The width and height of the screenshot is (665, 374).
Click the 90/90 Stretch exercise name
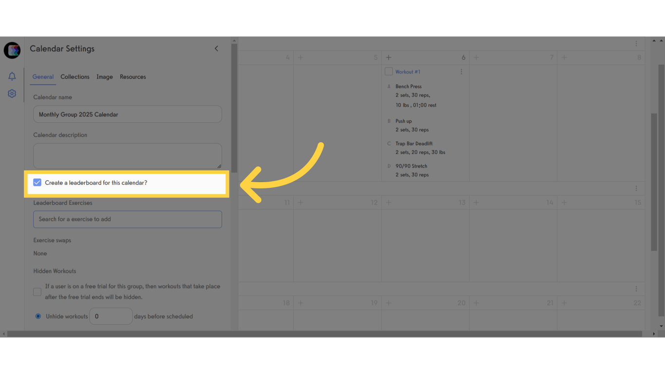point(411,166)
